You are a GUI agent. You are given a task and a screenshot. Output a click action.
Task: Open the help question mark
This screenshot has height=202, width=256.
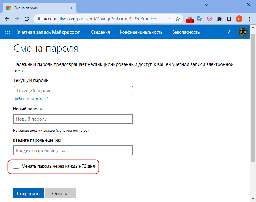coord(228,32)
